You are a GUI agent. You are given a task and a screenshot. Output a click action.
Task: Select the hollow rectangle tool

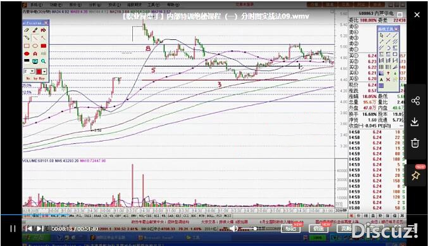(x=27, y=46)
